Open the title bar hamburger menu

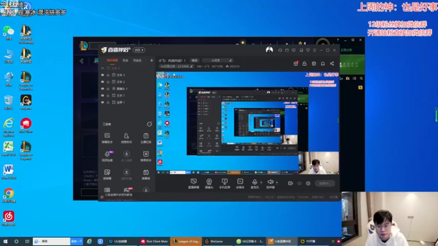tap(314, 50)
